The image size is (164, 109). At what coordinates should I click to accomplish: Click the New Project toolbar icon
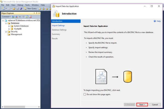coord(4,9)
